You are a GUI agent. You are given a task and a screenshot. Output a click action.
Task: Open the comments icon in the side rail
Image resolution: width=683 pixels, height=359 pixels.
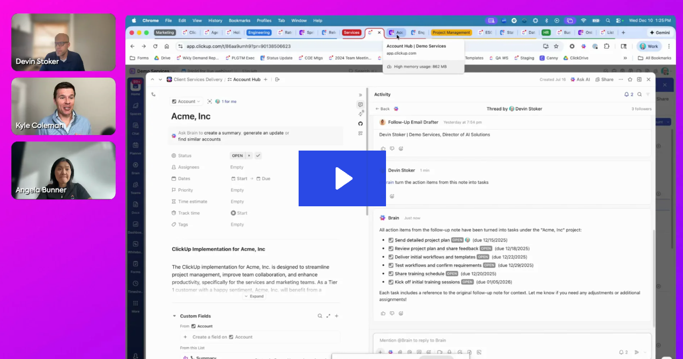pyautogui.click(x=360, y=104)
